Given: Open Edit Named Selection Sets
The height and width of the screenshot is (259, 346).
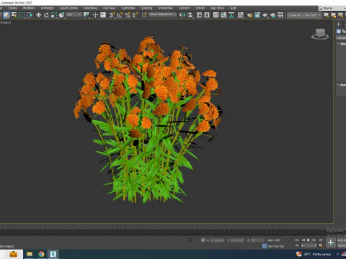Looking at the screenshot, I should (144, 15).
